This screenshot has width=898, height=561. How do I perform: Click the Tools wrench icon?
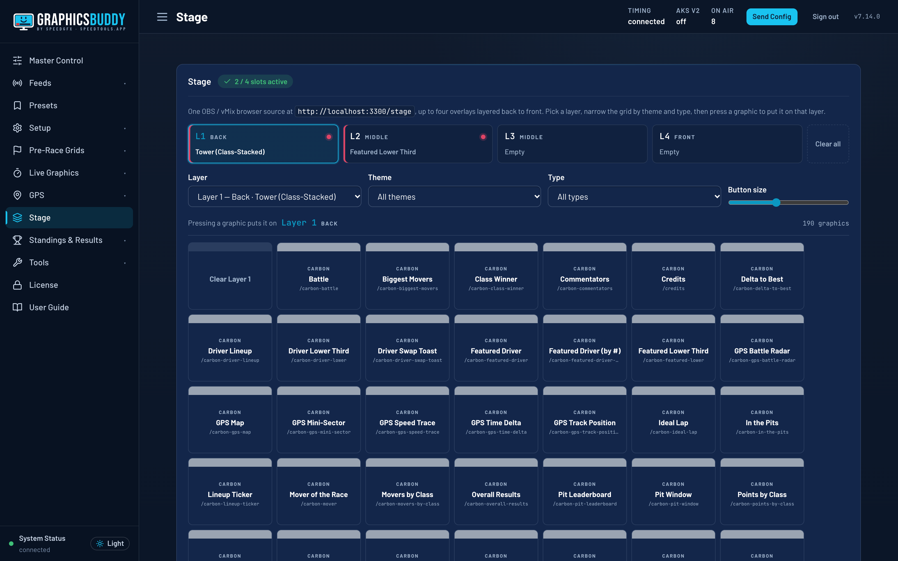(x=17, y=263)
